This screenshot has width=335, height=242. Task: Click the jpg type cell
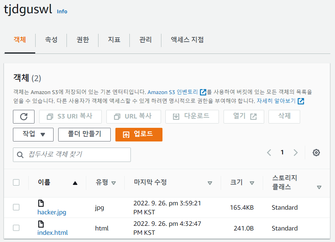click(100, 208)
